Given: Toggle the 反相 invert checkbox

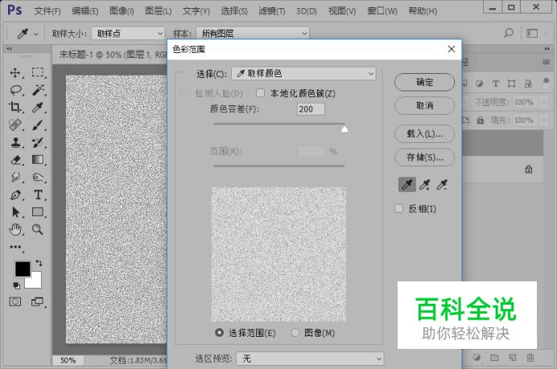Looking at the screenshot, I should point(399,209).
